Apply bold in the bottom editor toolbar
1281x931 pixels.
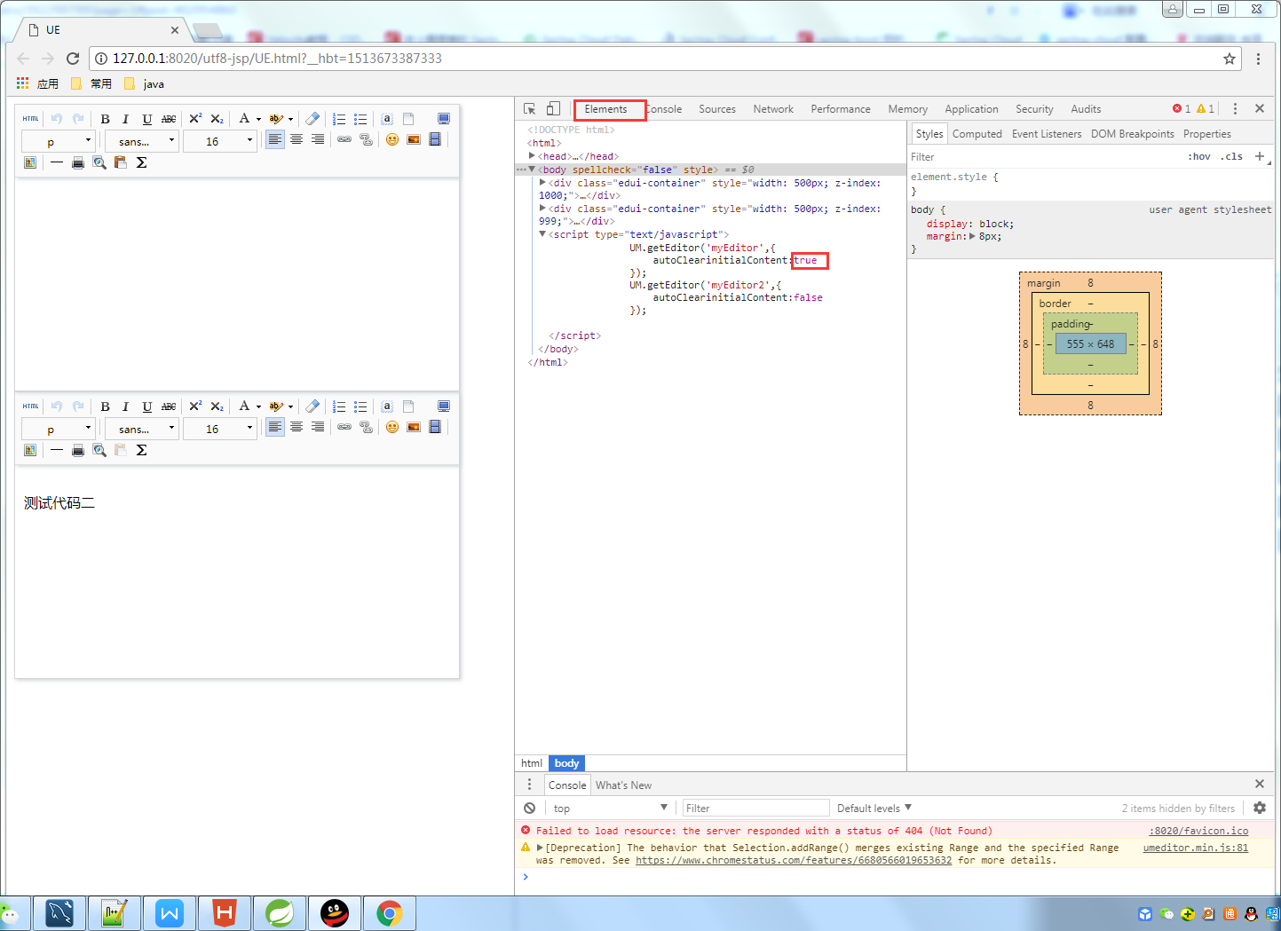tap(105, 406)
